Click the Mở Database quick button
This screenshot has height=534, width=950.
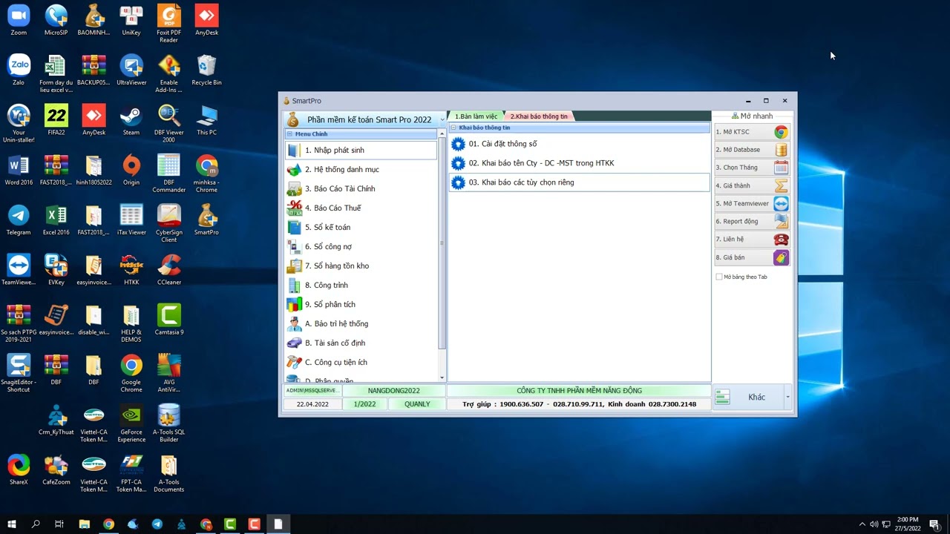tap(752, 150)
